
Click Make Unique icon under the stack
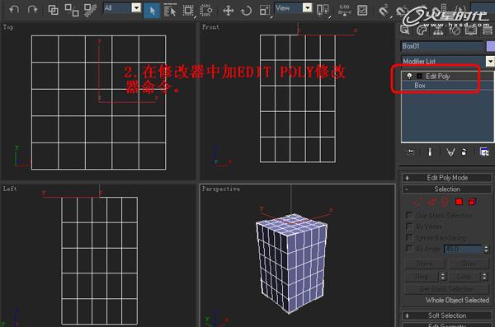450,152
